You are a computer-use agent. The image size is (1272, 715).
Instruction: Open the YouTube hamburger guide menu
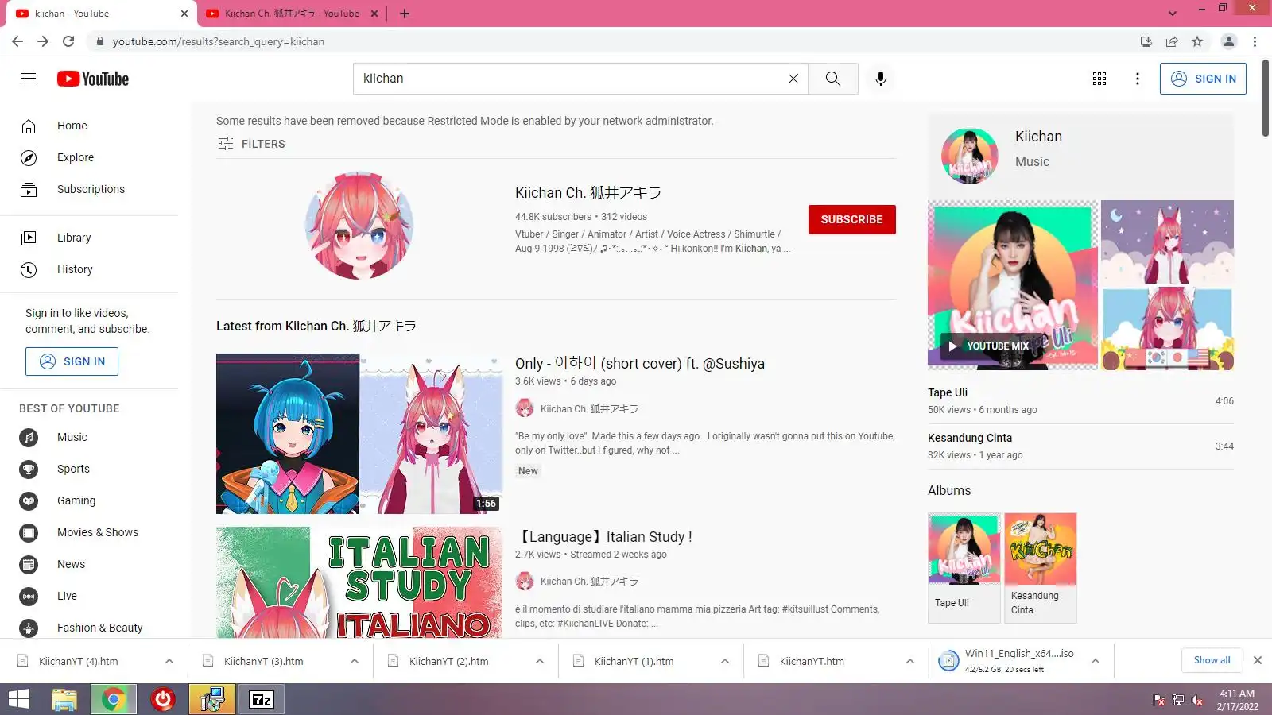coord(29,78)
